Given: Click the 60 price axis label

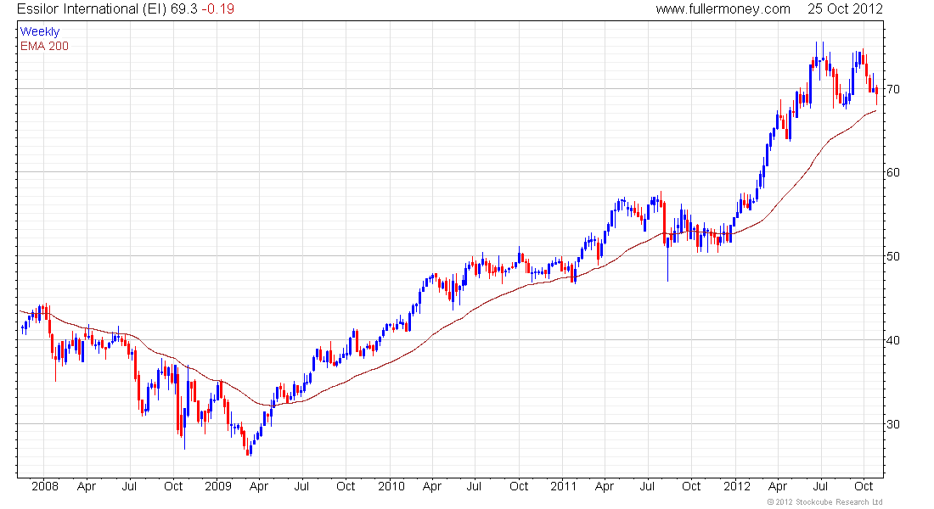Looking at the screenshot, I should click(893, 173).
